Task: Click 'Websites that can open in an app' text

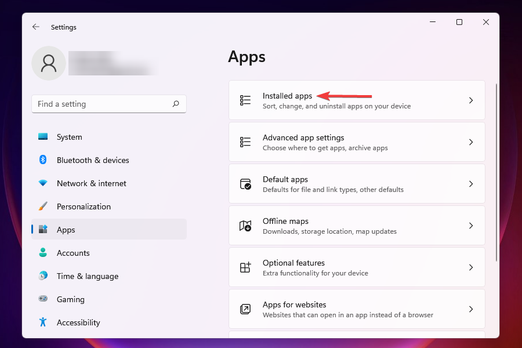Action: pyautogui.click(x=348, y=315)
